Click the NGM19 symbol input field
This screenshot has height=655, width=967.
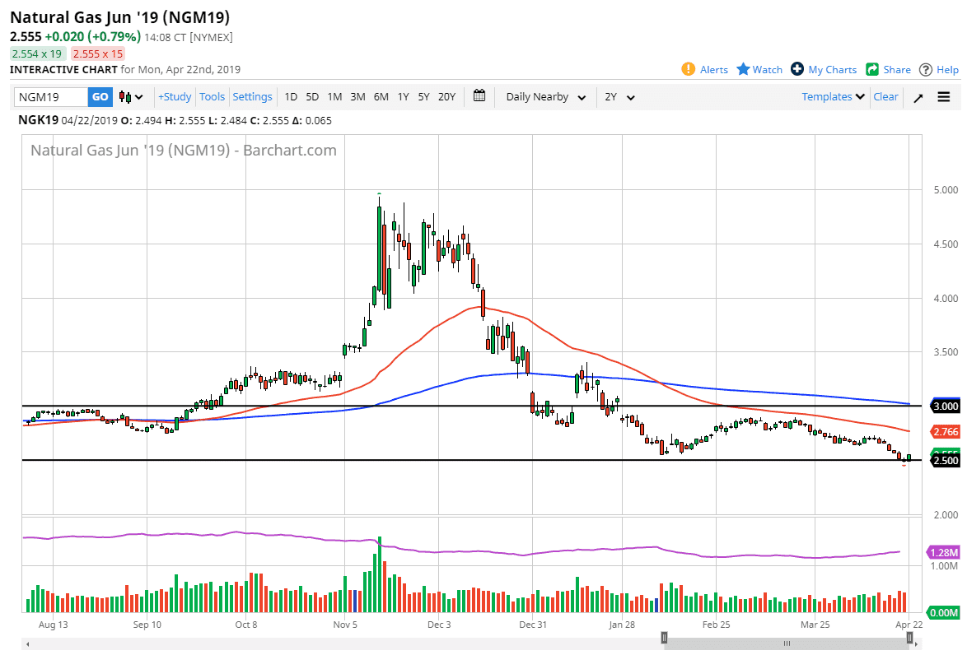pyautogui.click(x=51, y=97)
